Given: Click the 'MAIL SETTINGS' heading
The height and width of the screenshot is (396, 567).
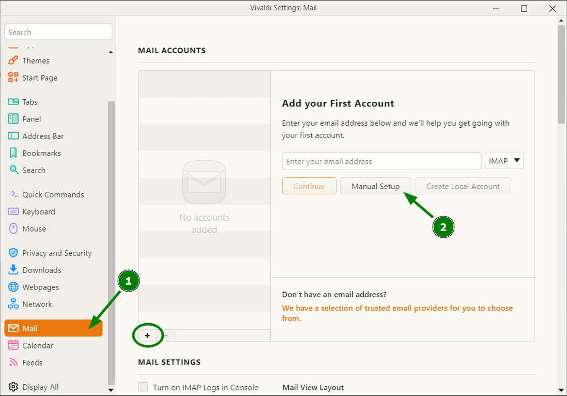Looking at the screenshot, I should tap(169, 362).
